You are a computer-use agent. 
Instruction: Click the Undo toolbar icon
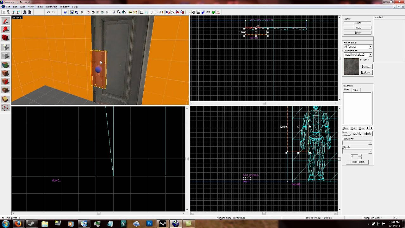(48, 12)
